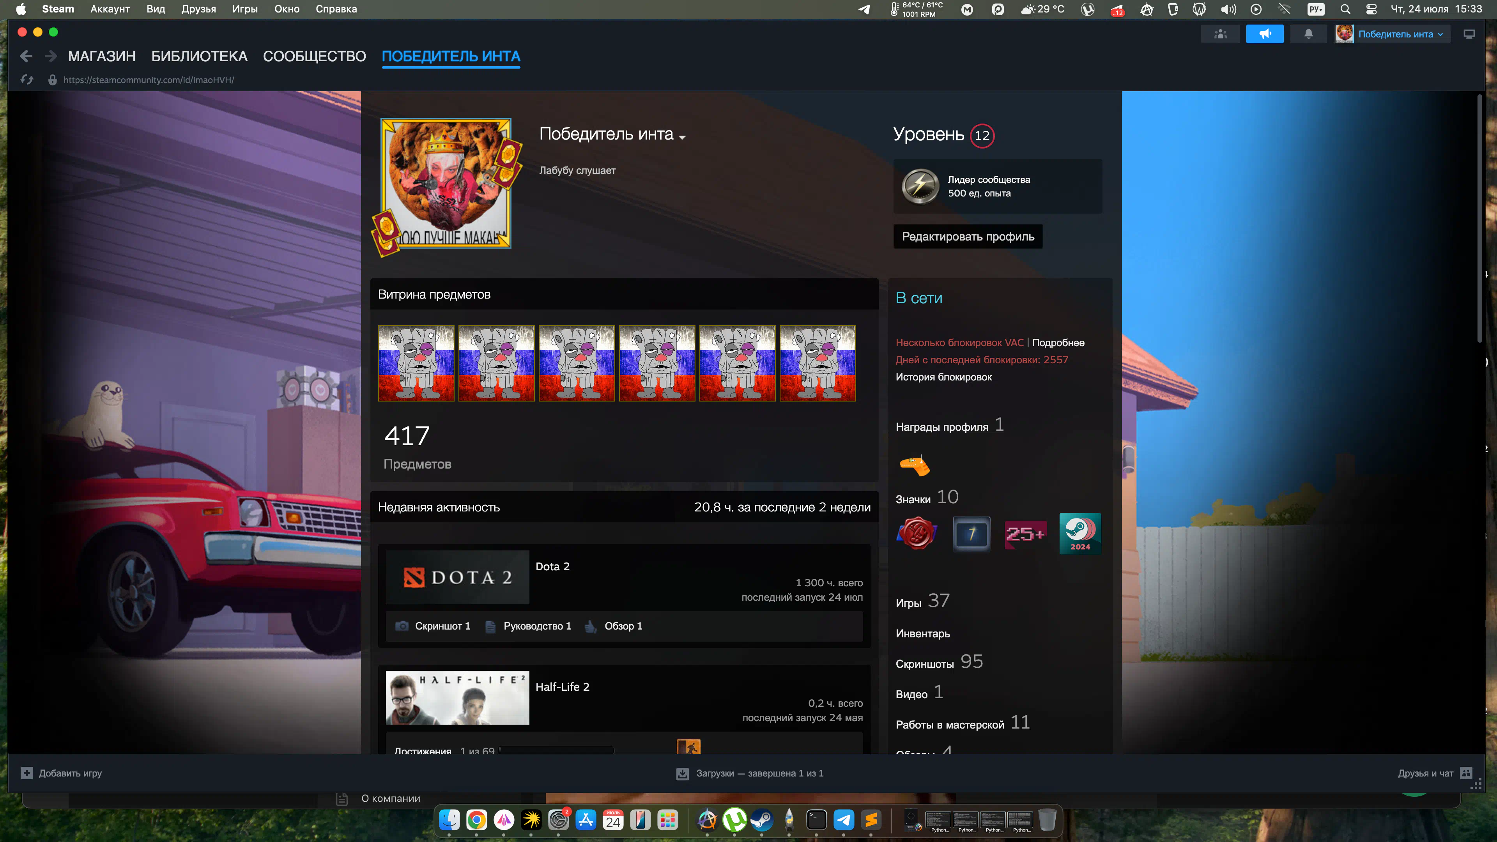This screenshot has width=1497, height=842.
Task: Open Инвентарь link
Action: pyautogui.click(x=923, y=633)
